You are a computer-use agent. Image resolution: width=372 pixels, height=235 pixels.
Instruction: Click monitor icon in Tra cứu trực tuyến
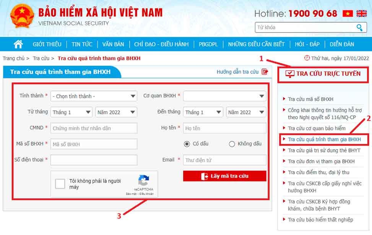pyautogui.click(x=290, y=74)
